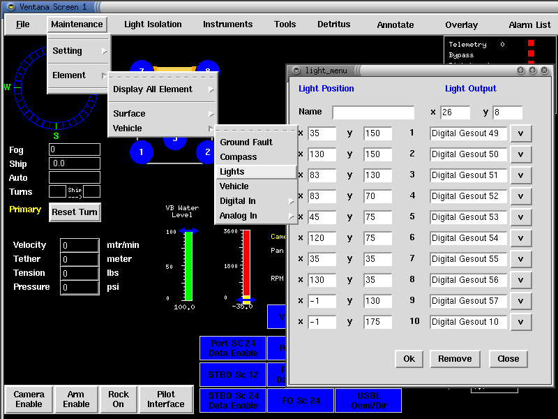
Task: Open dropdown for Digital Gesout 53
Action: 520,217
